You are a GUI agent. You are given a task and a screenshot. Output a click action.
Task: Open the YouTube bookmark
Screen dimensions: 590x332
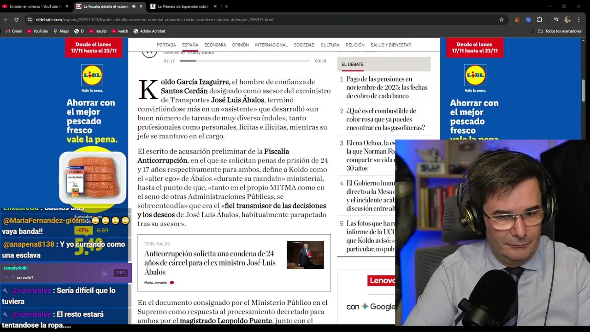(37, 31)
